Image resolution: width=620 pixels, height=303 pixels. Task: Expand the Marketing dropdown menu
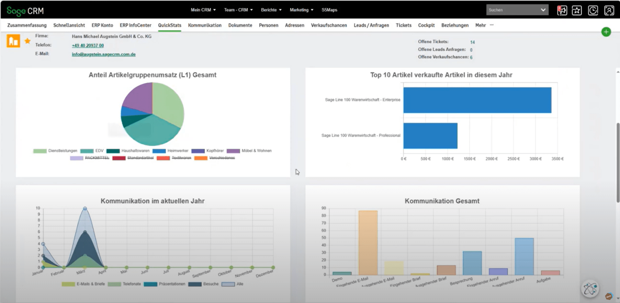301,10
